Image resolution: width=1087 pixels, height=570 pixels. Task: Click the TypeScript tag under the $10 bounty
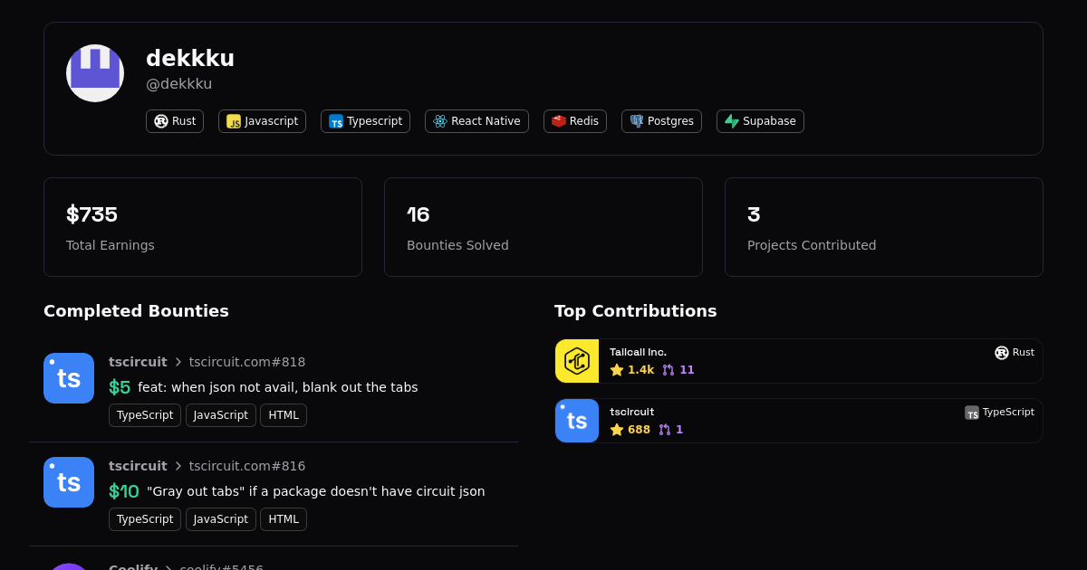(145, 519)
